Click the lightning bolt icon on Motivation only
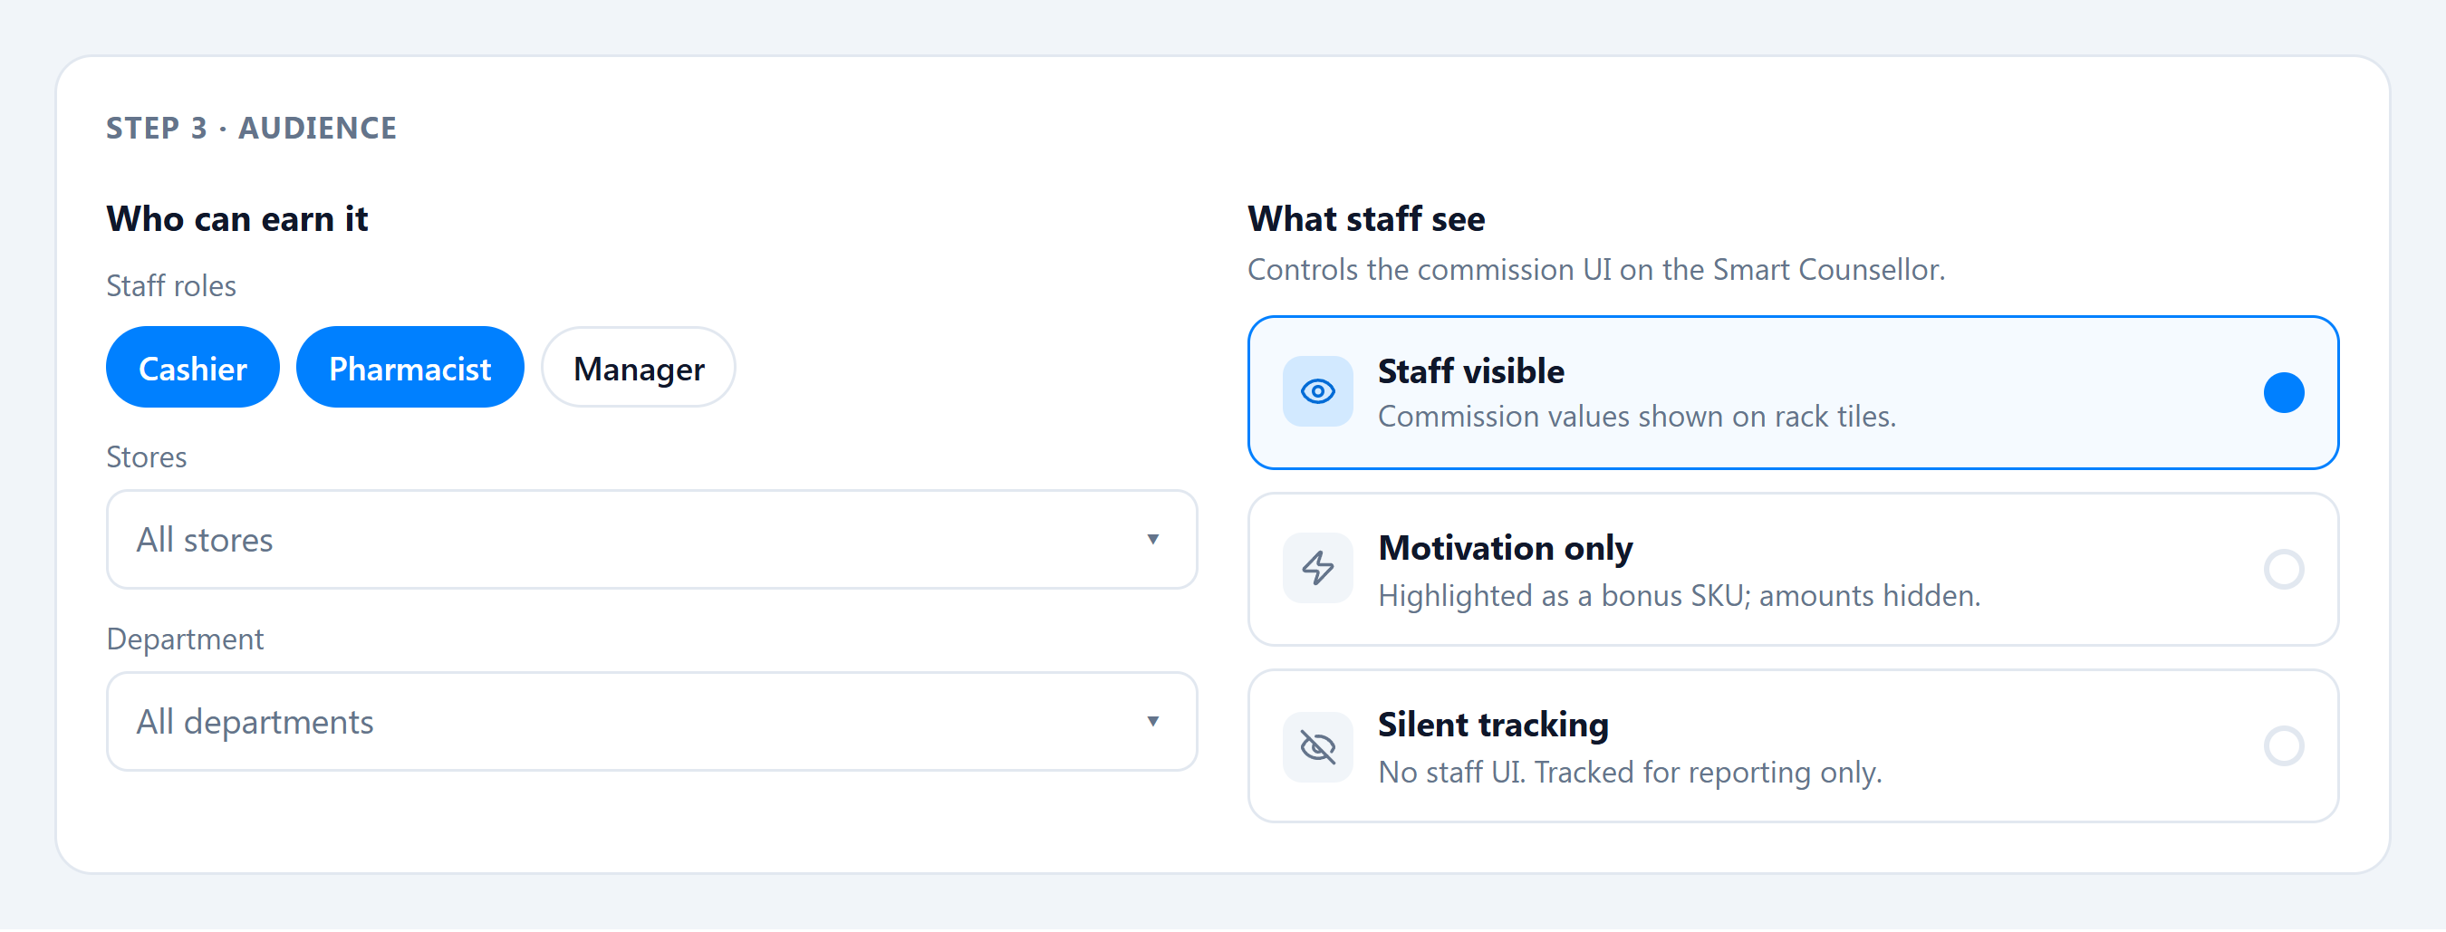This screenshot has width=2446, height=932. (1317, 568)
